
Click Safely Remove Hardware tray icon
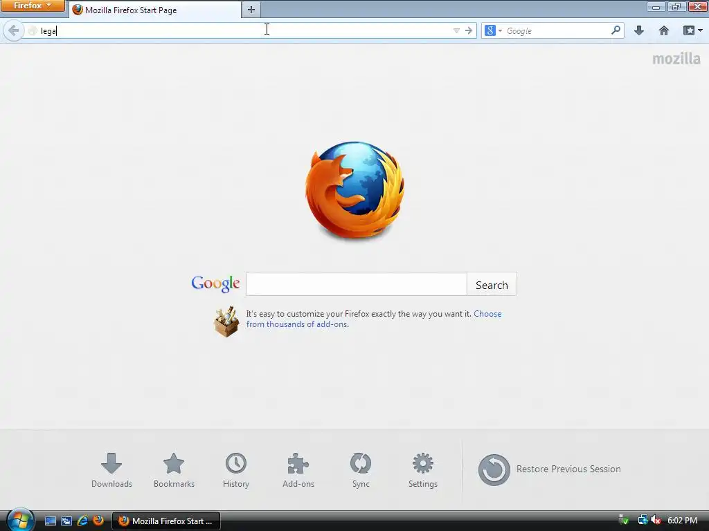624,520
